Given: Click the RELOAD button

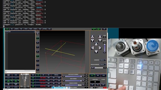Looking at the screenshot, I should 8,87.
